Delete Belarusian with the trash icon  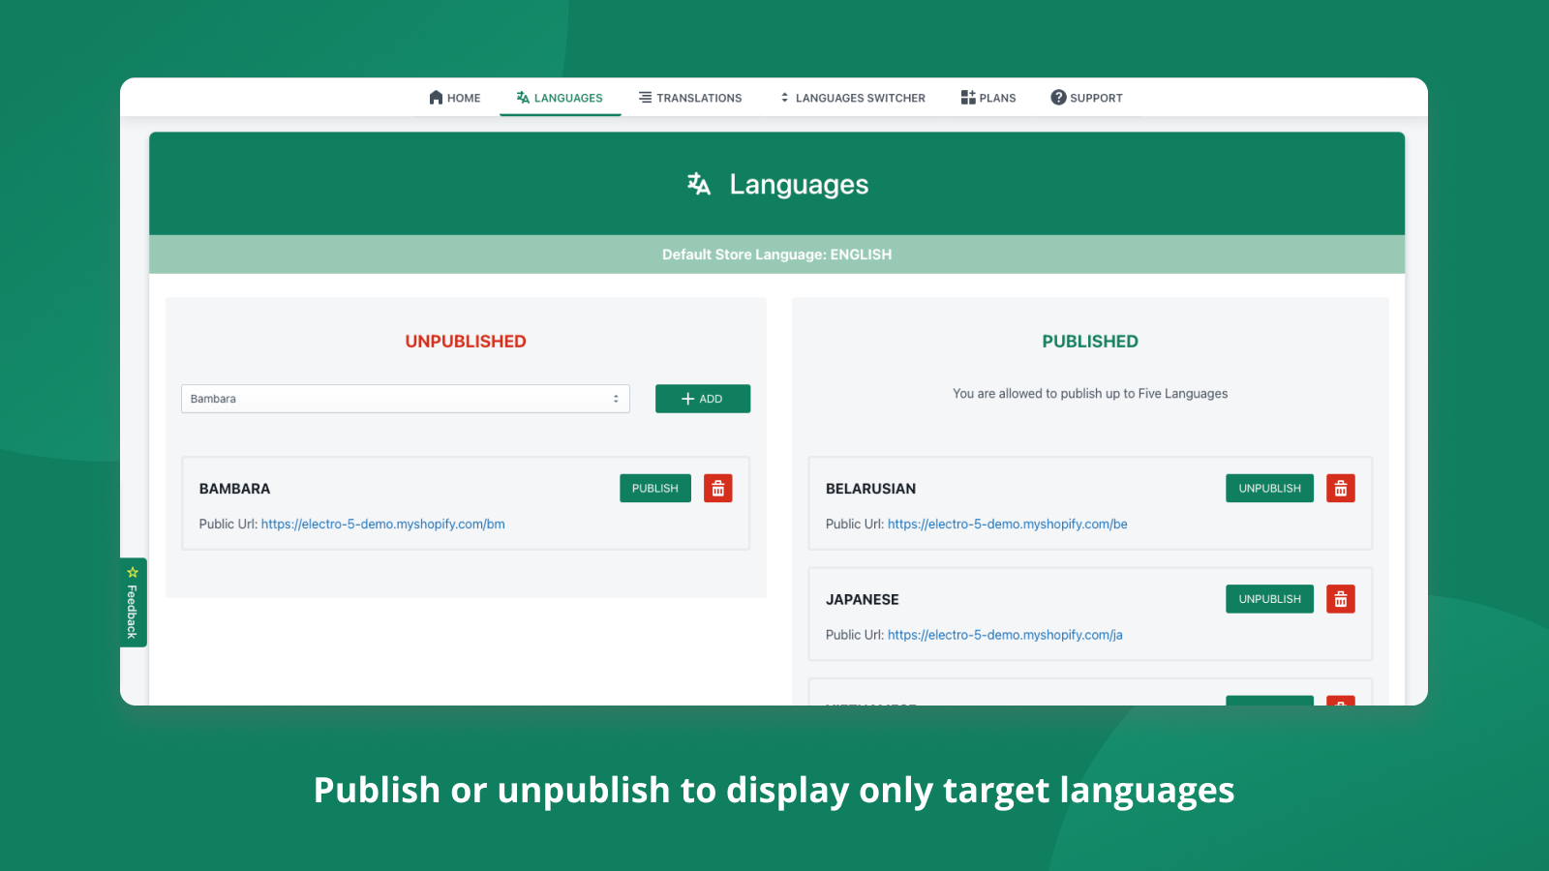[x=1341, y=489]
